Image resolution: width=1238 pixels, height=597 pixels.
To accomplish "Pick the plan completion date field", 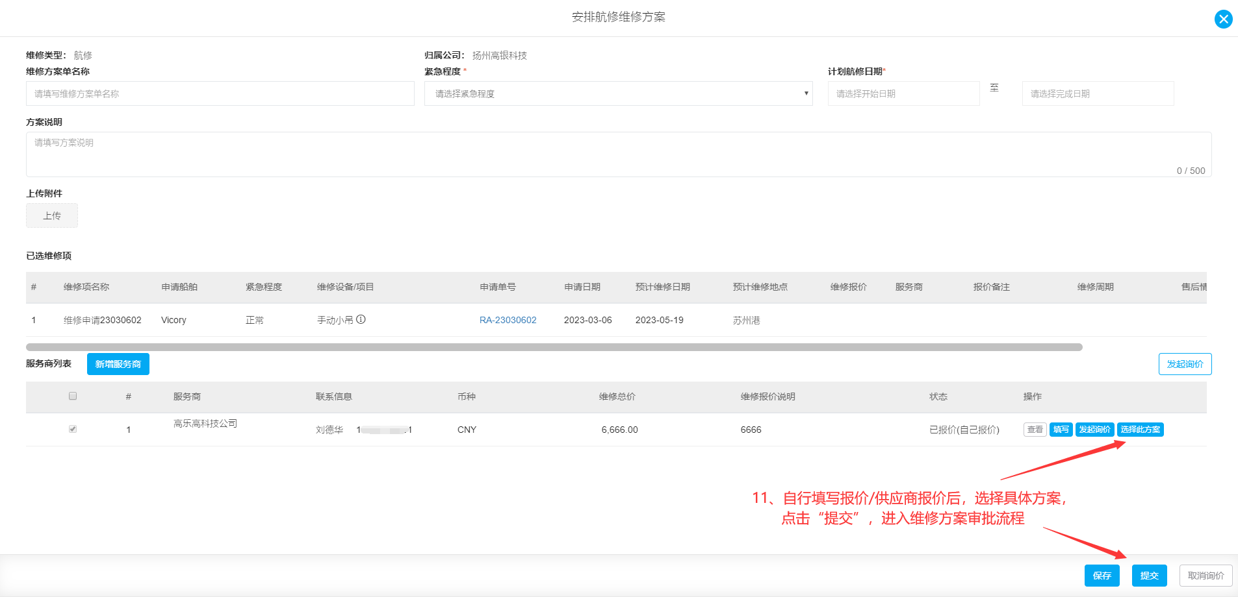I will [1098, 93].
